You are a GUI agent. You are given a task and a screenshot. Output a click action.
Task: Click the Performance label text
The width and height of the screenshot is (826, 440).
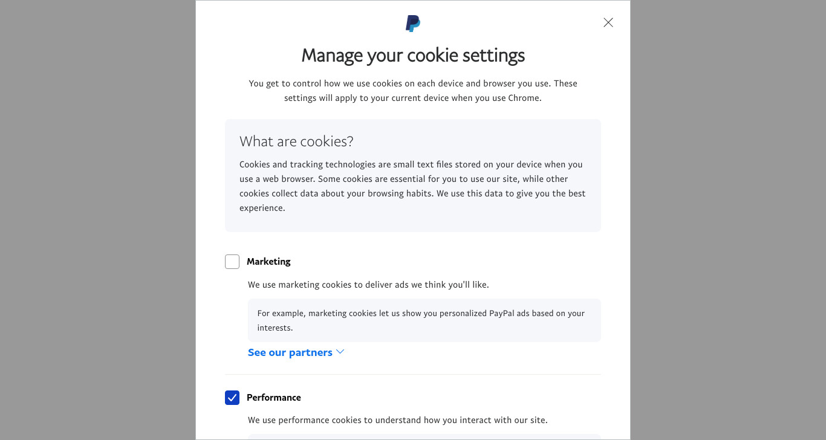click(274, 397)
